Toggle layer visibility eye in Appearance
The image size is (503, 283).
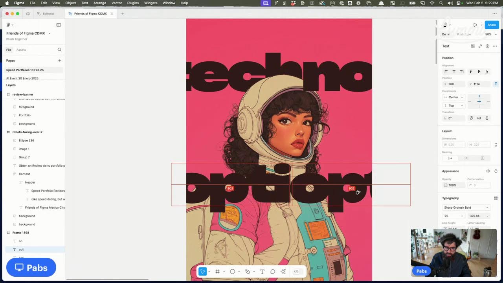(x=488, y=171)
